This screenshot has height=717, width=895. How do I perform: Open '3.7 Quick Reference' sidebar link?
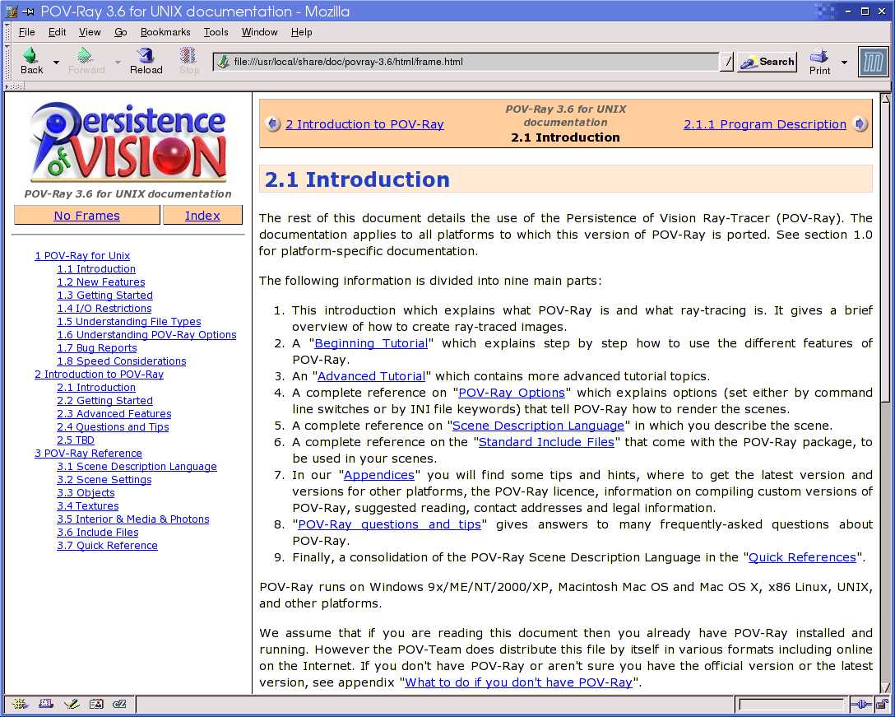tap(107, 545)
